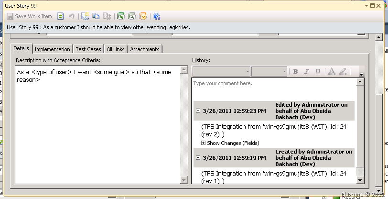
Task: Click the copy work item icon
Action: click(96, 16)
